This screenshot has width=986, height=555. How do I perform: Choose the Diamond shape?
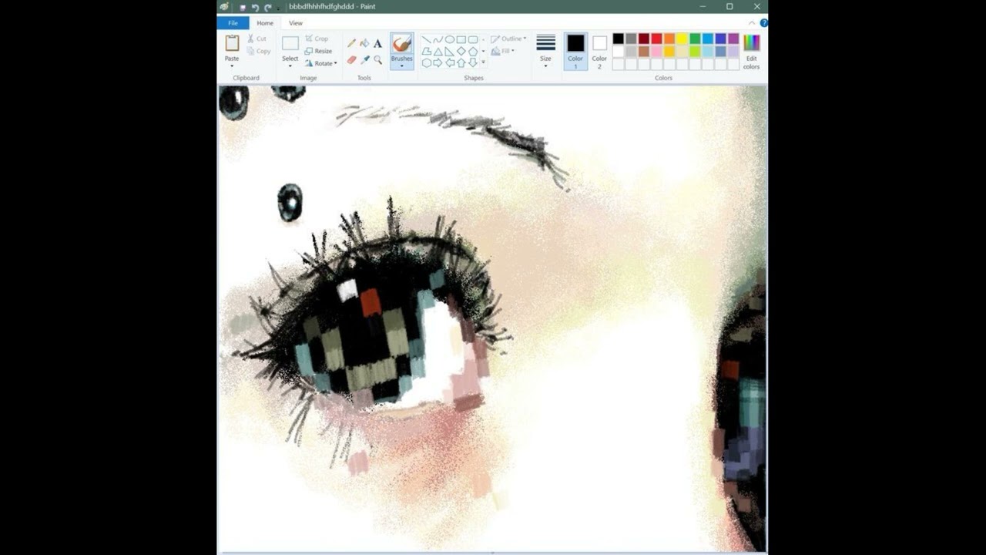pyautogui.click(x=461, y=51)
